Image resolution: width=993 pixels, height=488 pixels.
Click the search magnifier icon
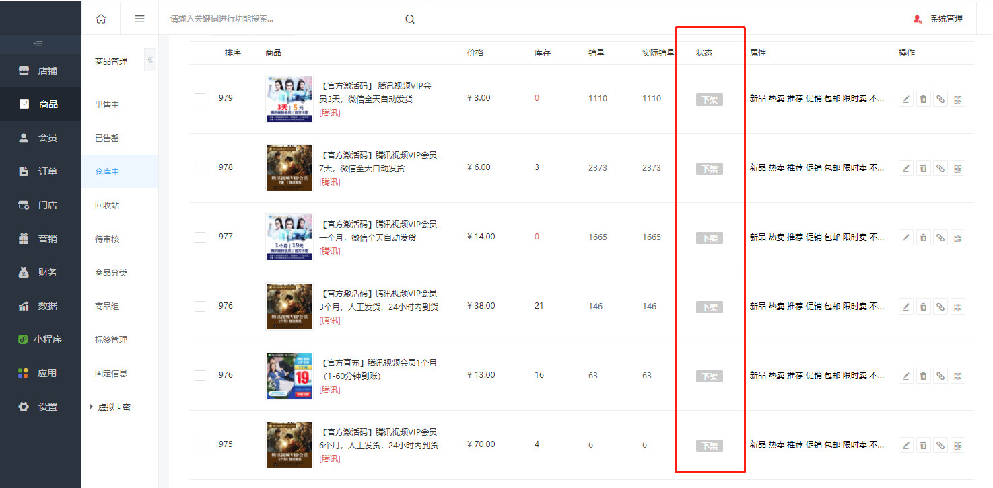tap(410, 19)
